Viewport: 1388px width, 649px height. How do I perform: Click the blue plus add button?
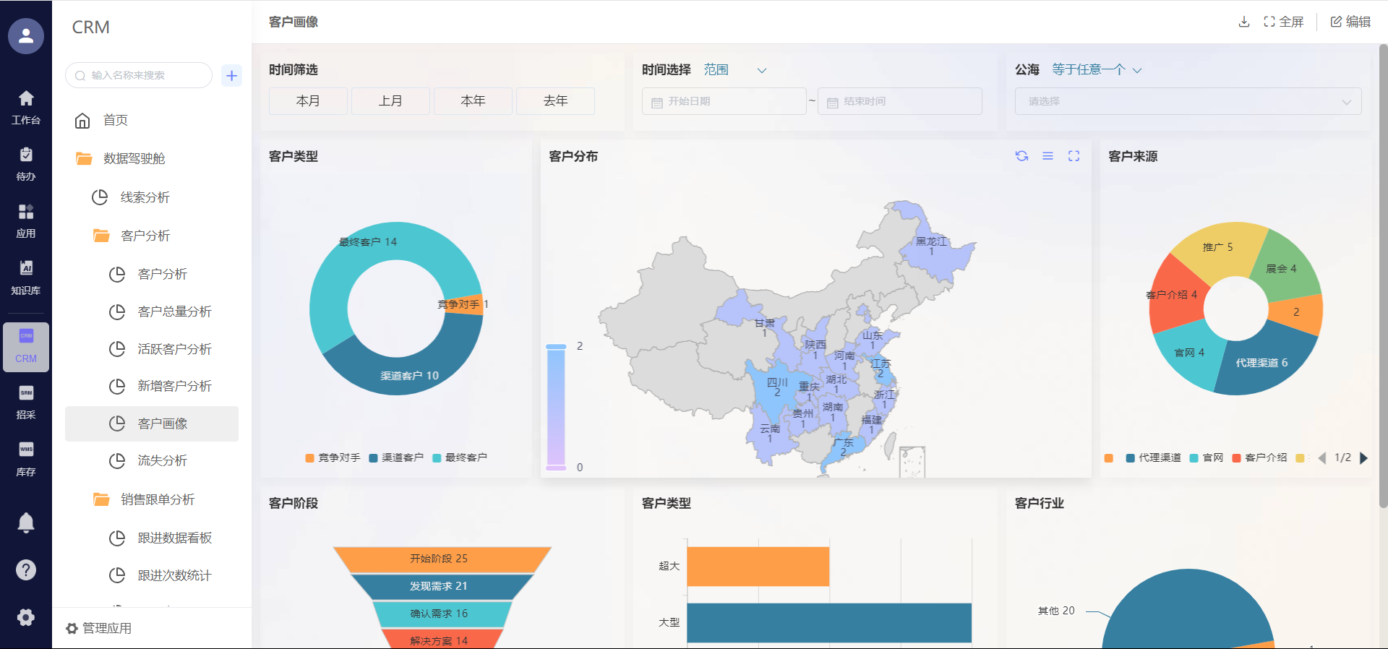point(231,75)
